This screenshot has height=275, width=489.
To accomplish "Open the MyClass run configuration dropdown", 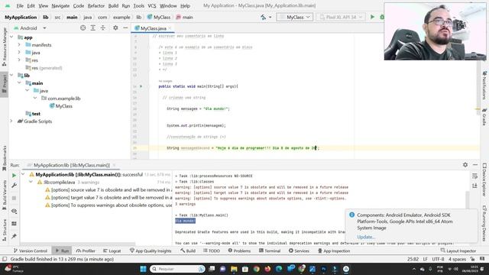I will [x=295, y=17].
